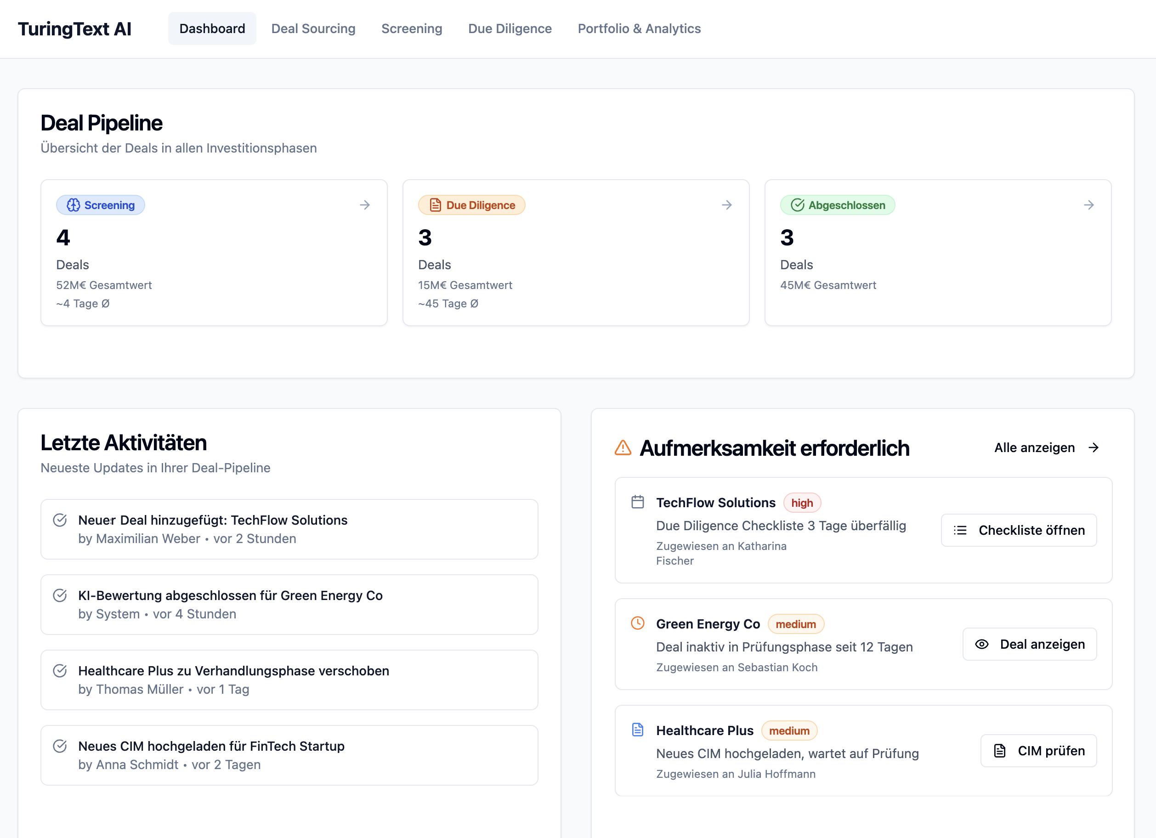Viewport: 1156px width, 838px height.
Task: Click the clock icon next to Green Energy Co
Action: (637, 623)
